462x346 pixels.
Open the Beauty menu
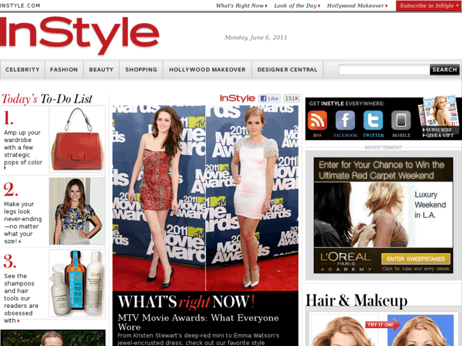101,69
